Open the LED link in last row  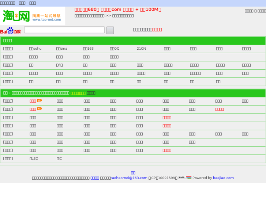click(34, 159)
